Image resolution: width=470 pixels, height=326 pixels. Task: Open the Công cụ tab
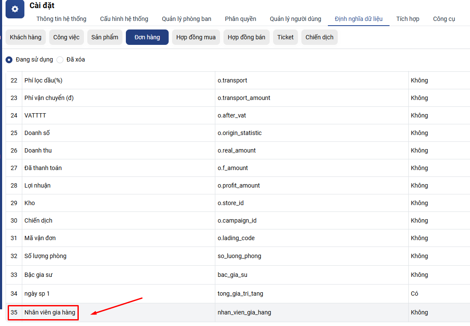(444, 19)
